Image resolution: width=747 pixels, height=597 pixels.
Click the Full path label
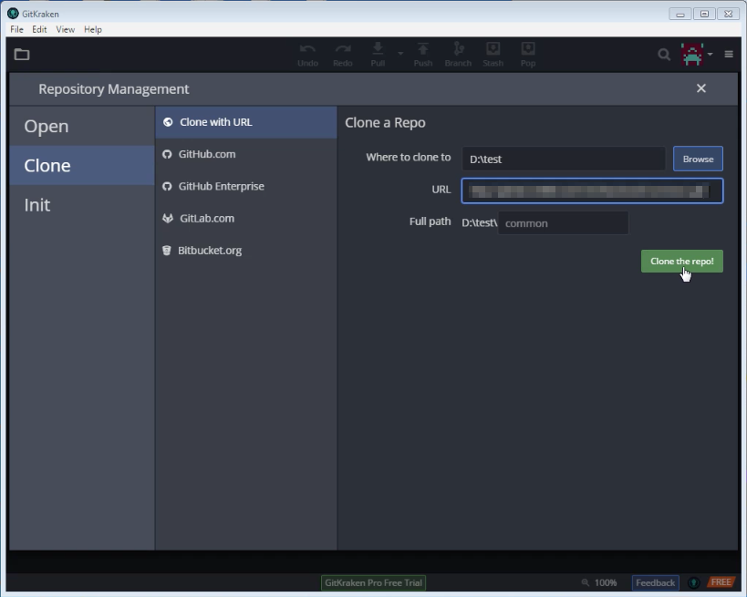430,221
